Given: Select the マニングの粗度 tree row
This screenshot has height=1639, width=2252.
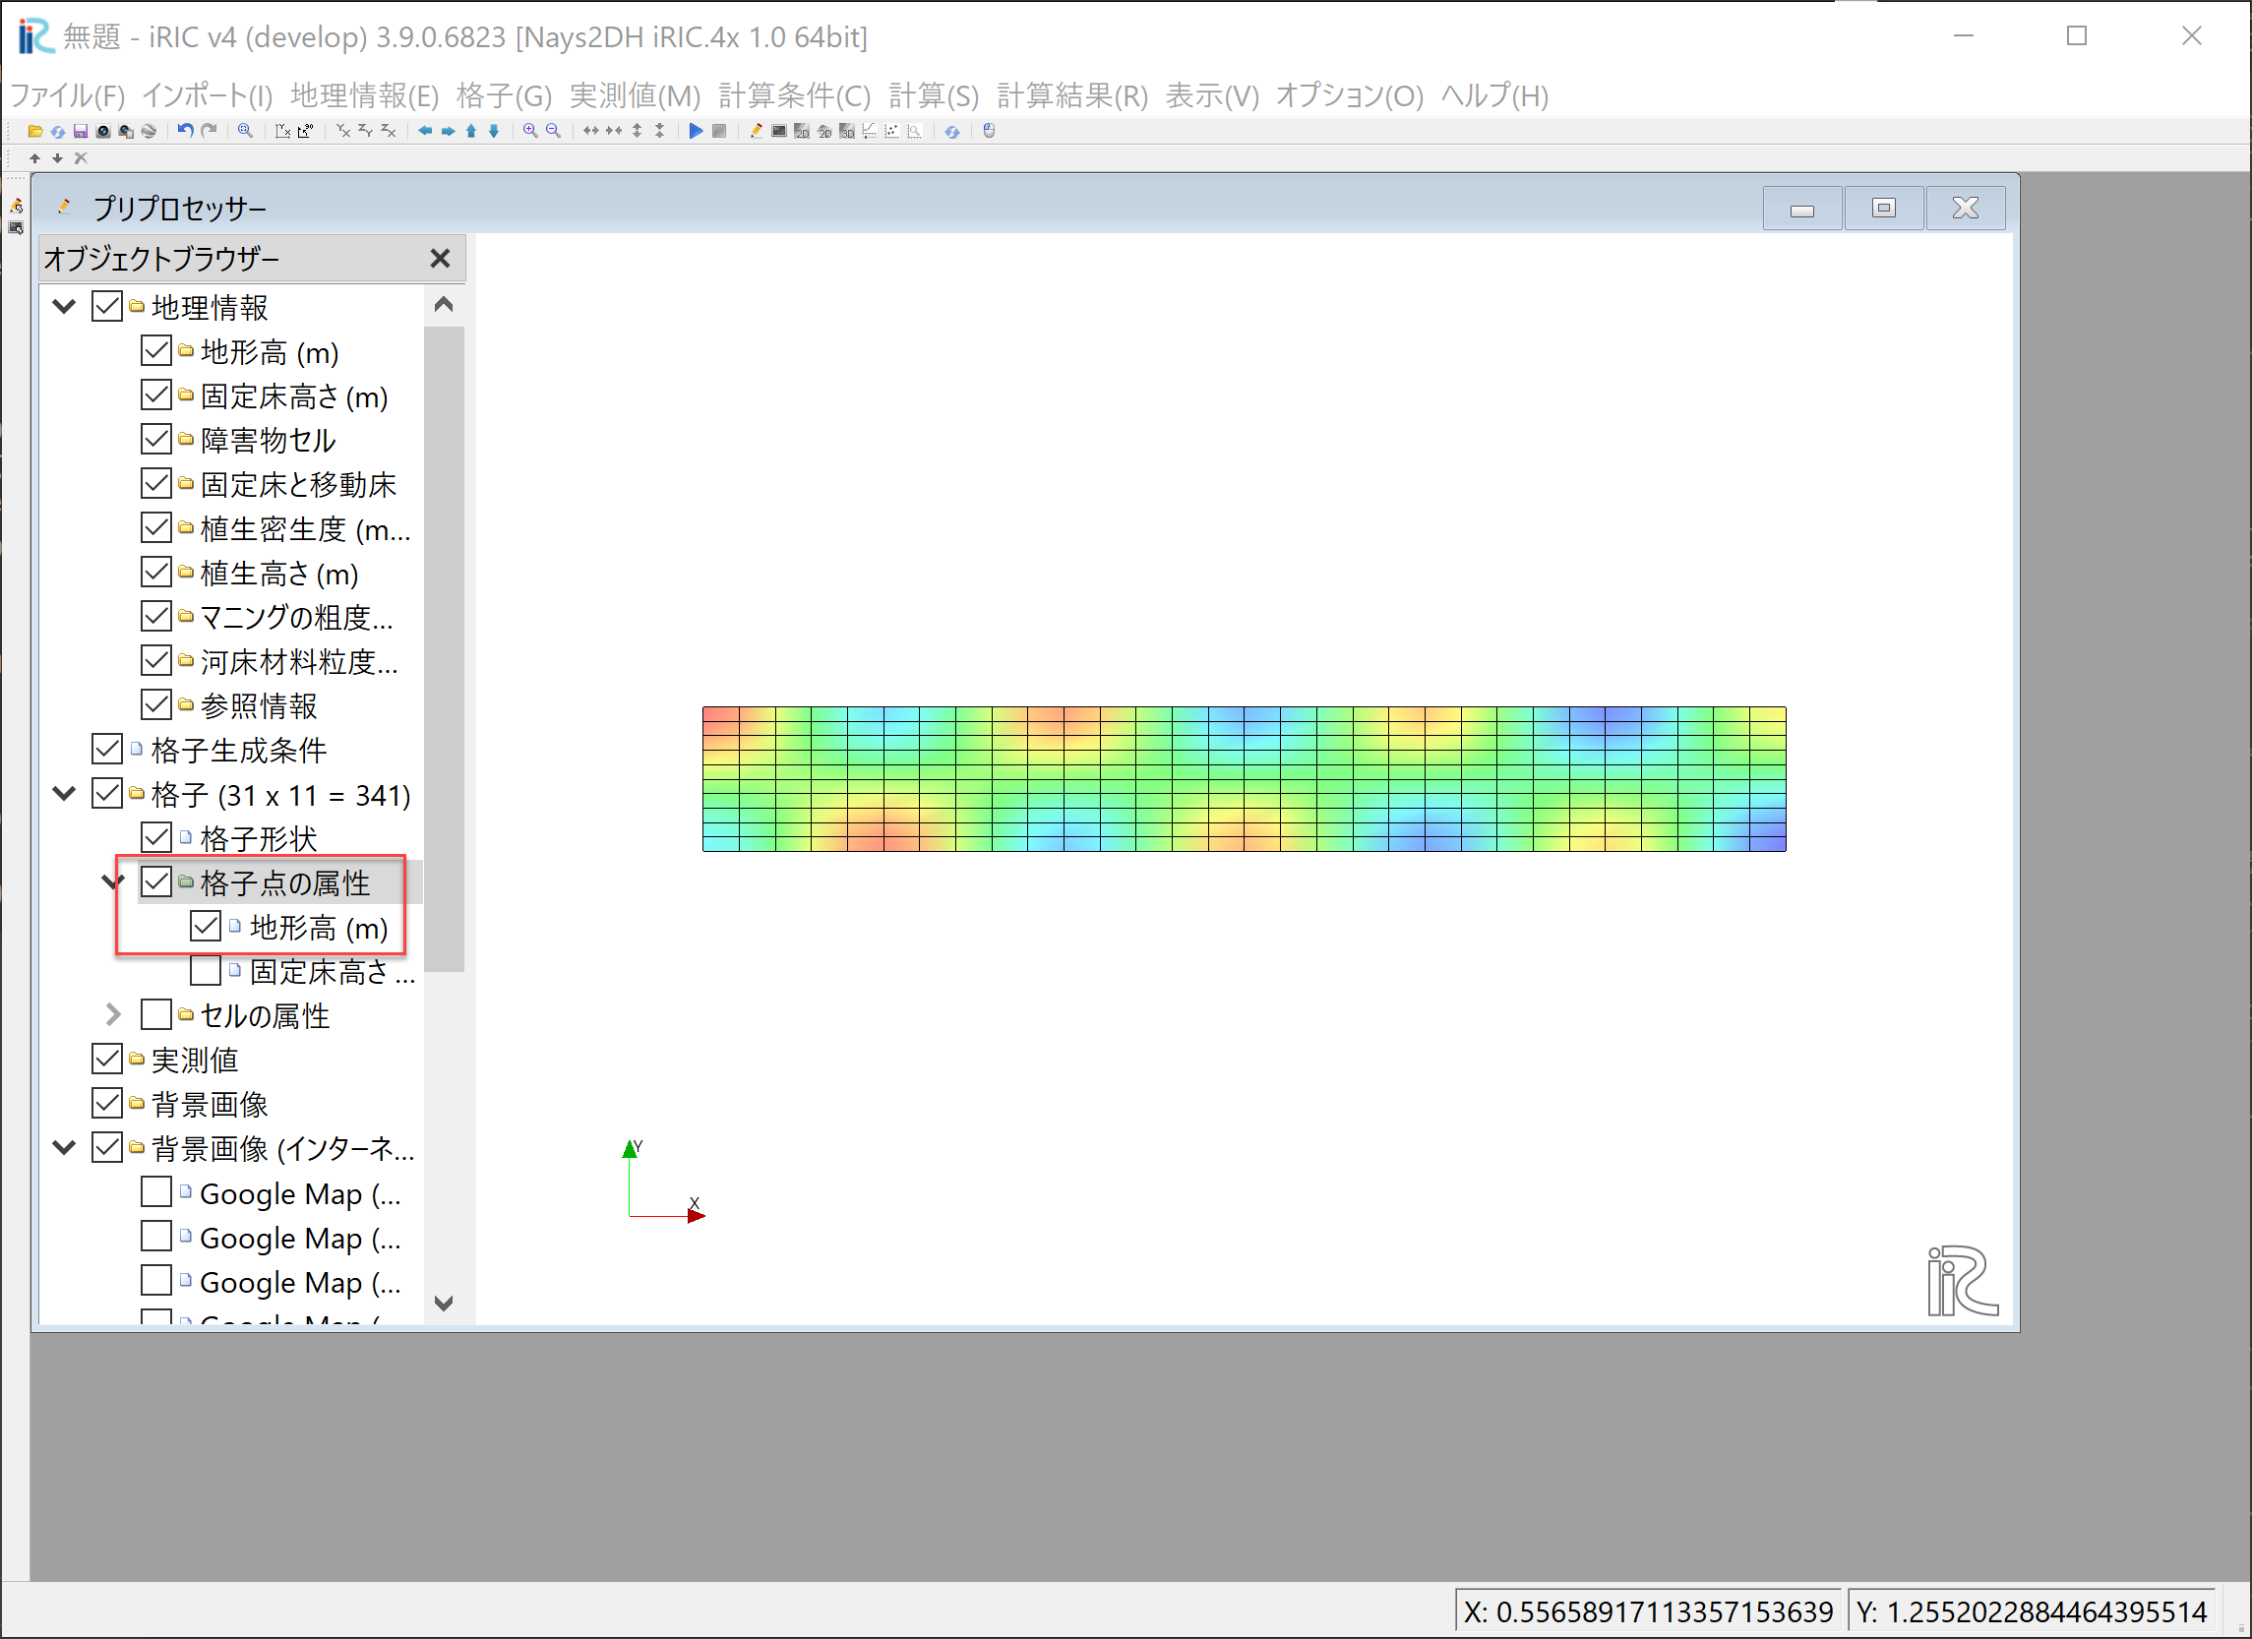Looking at the screenshot, I should [x=297, y=618].
